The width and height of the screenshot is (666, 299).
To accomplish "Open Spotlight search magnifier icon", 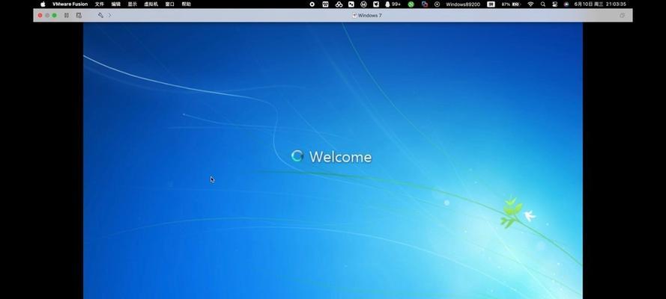I will coord(543,4).
